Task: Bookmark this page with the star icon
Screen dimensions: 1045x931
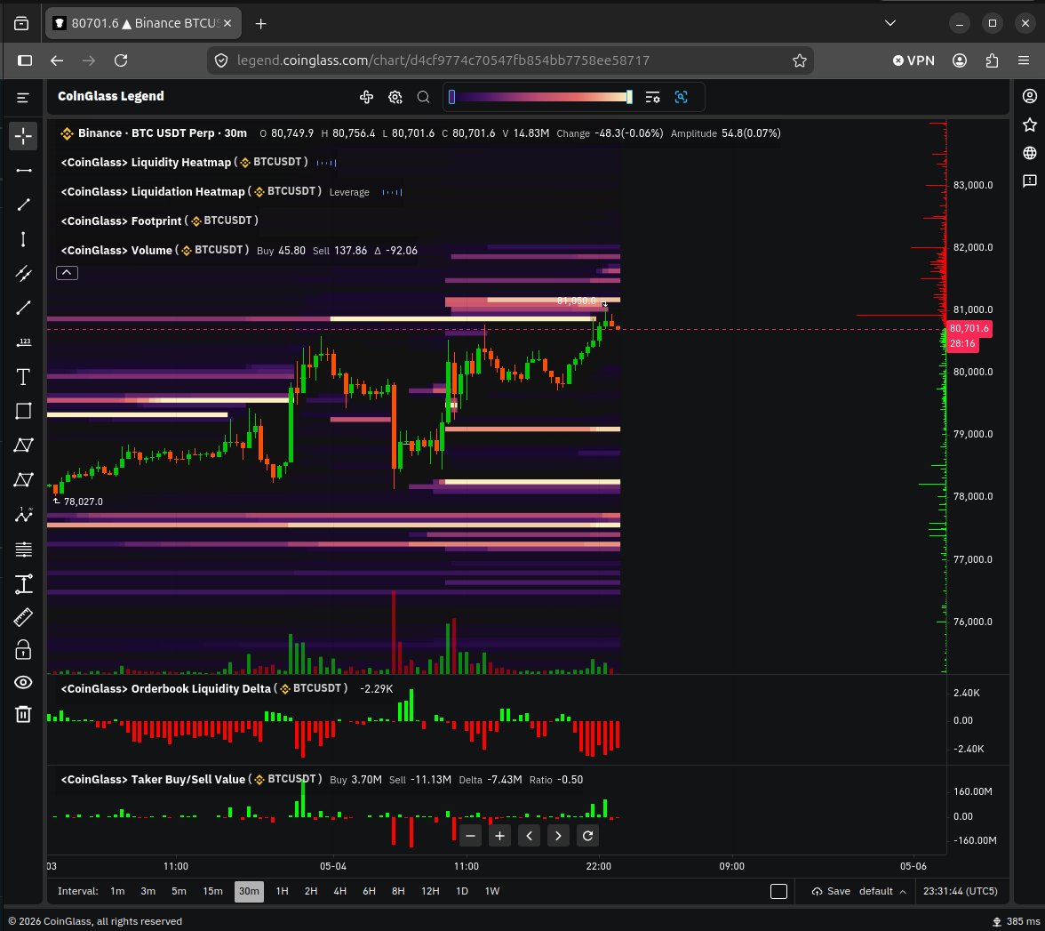Action: (800, 60)
